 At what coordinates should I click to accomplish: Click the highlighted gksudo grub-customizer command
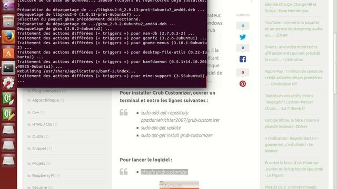(164, 172)
